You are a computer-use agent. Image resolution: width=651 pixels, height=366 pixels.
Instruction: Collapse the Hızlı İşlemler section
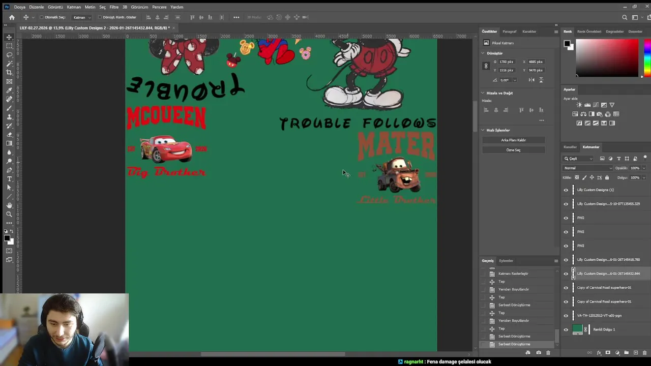click(483, 130)
